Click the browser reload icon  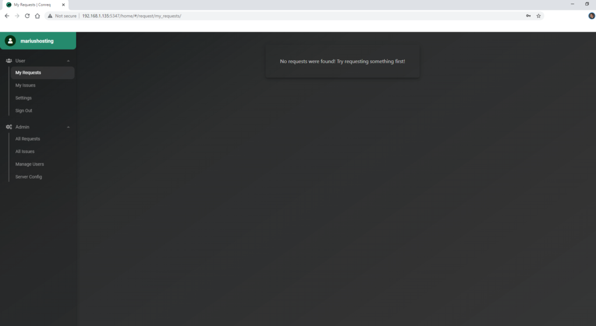27,16
